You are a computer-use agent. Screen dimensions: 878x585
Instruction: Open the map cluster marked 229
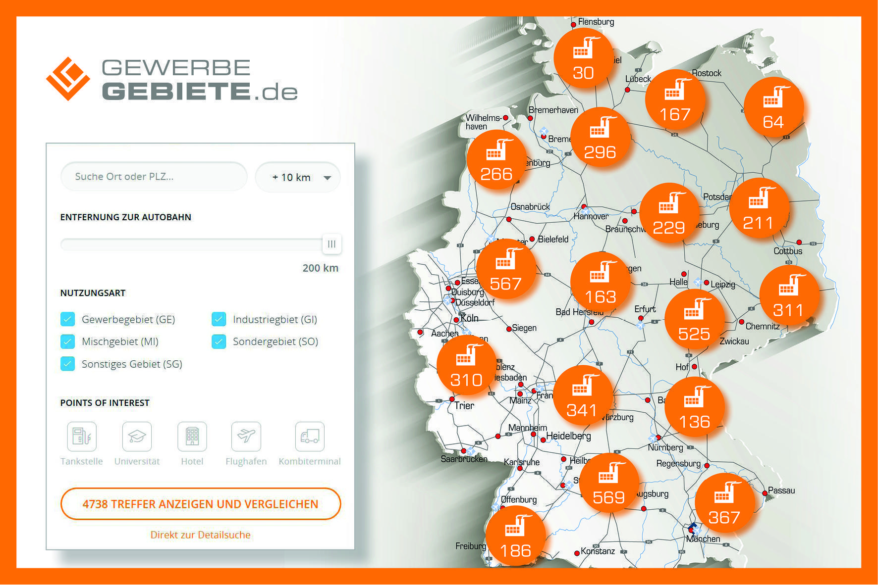[x=669, y=212]
